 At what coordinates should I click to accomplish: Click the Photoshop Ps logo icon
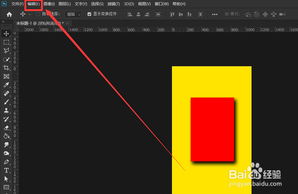pyautogui.click(x=4, y=4)
